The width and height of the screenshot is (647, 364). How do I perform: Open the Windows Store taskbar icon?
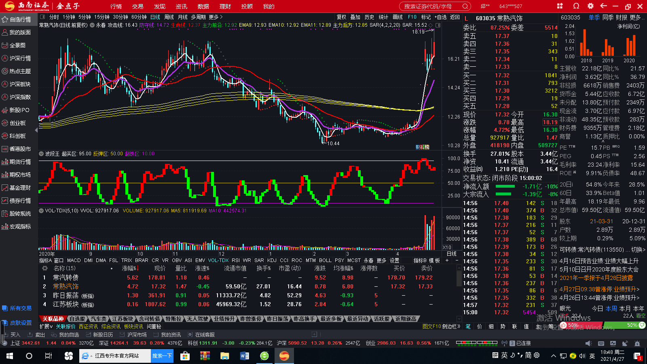coord(185,356)
